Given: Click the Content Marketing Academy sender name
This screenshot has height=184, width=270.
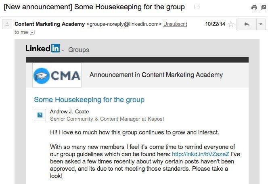Looking at the screenshot, I should tap(50, 24).
